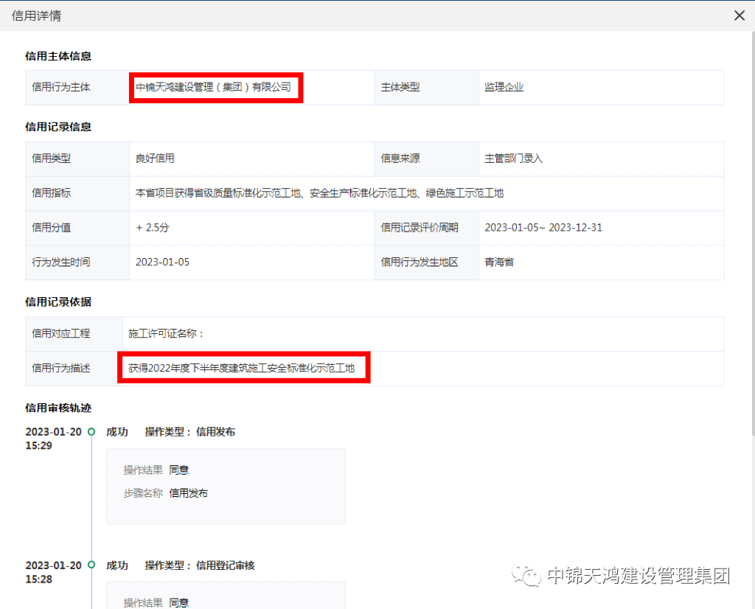Close the credit detail dialog
Image resolution: width=755 pixels, height=609 pixels.
click(x=740, y=15)
